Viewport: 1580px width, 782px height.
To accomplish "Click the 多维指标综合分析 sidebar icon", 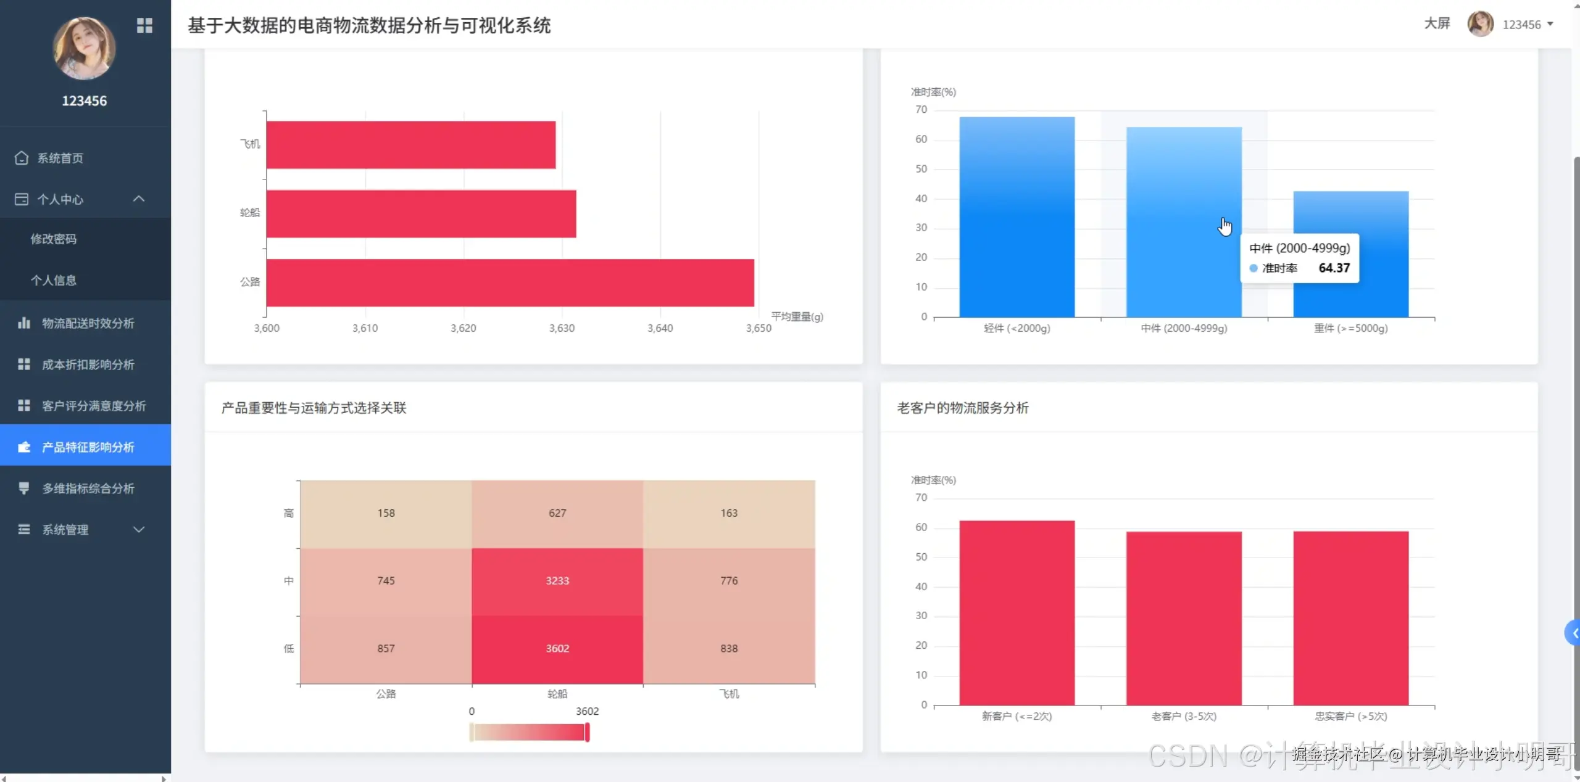I will [x=24, y=488].
